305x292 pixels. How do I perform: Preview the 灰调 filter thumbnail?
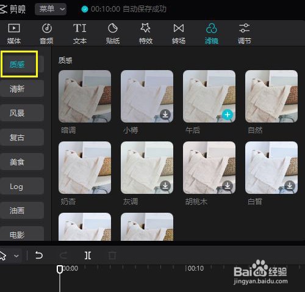click(x=147, y=168)
